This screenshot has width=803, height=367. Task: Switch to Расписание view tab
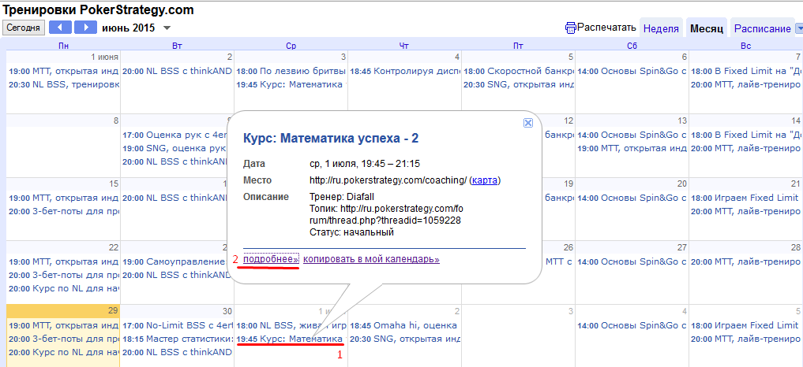[x=762, y=28]
